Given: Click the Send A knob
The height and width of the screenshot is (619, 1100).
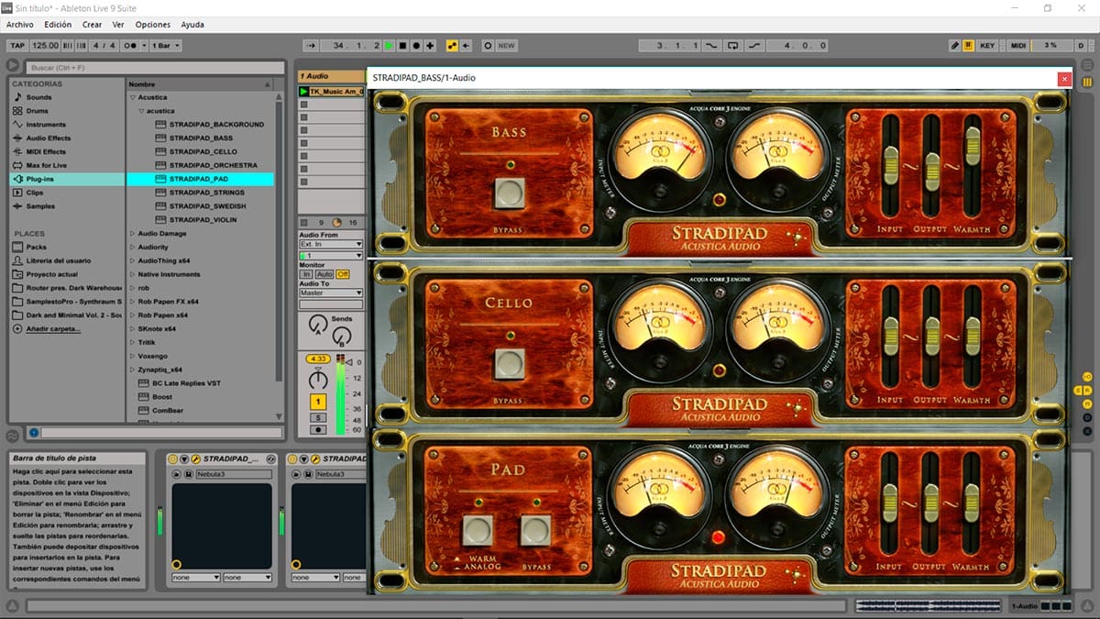Looking at the screenshot, I should tap(317, 325).
